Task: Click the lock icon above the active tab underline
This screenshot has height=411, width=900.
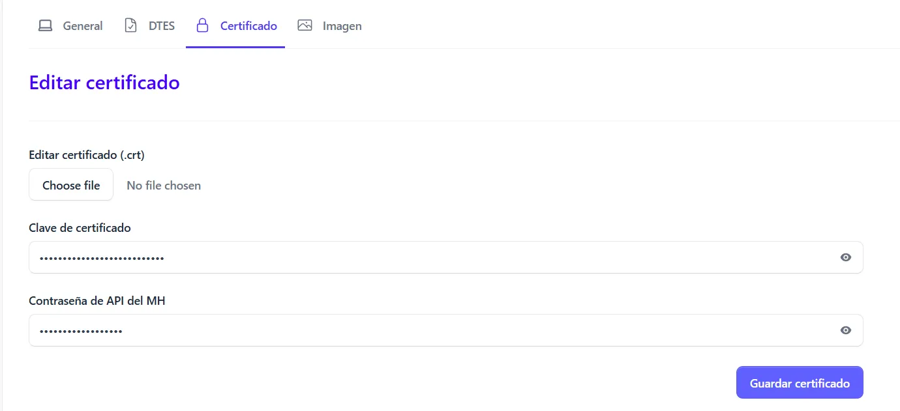Action: (202, 25)
